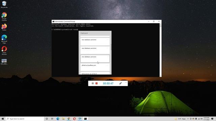
Task: Click the Clipboard panel header
Action: [84, 33]
